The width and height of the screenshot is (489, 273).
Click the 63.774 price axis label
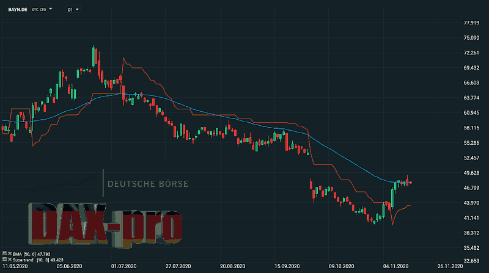tap(471, 98)
